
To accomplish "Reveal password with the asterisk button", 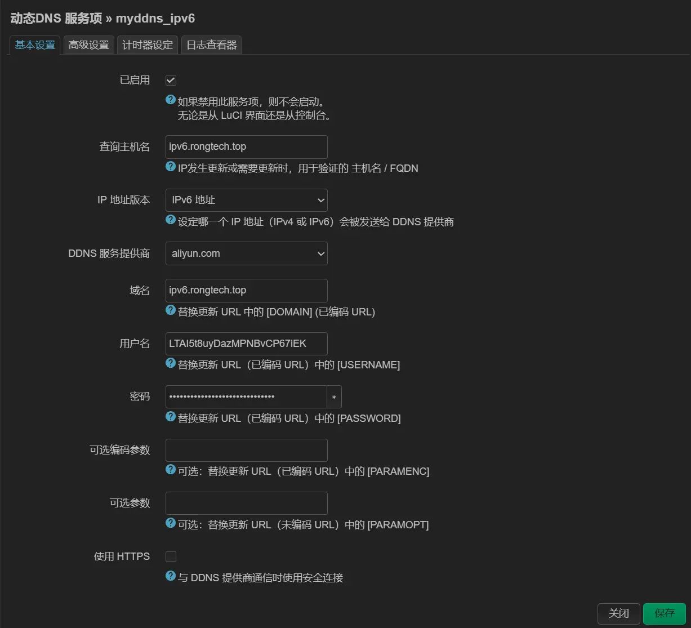I will pyautogui.click(x=334, y=397).
